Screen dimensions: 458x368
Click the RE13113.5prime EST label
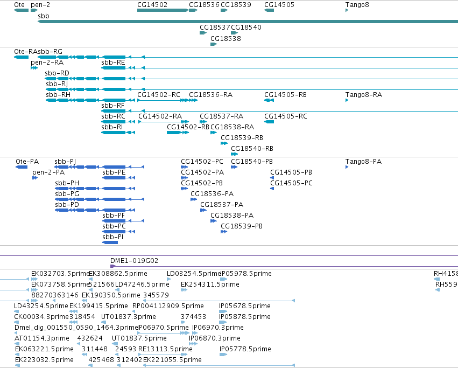(165, 349)
